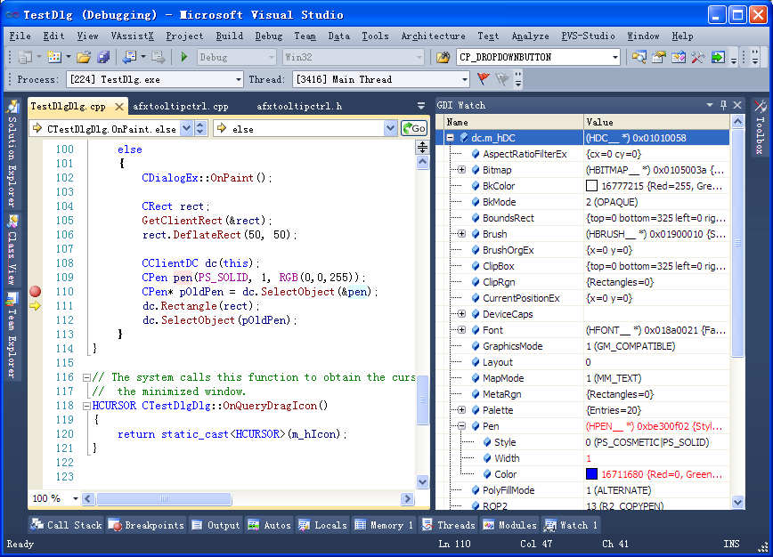The height and width of the screenshot is (557, 773).
Task: Expand the Font node in GDI Watch
Action: point(461,330)
